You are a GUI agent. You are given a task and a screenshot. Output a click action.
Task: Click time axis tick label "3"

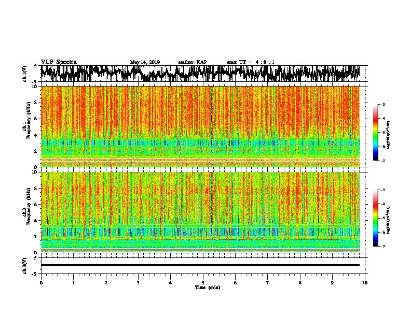pos(138,282)
